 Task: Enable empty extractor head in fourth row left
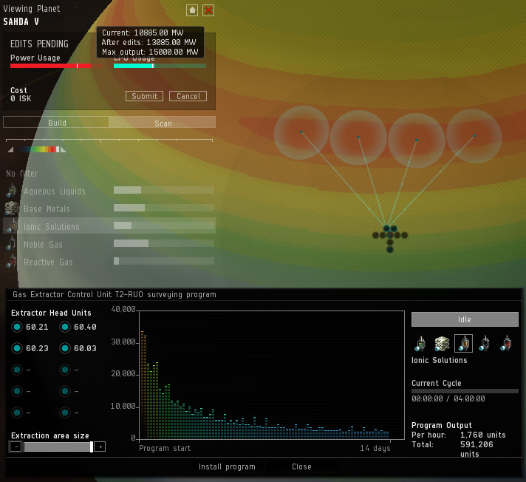point(17,391)
